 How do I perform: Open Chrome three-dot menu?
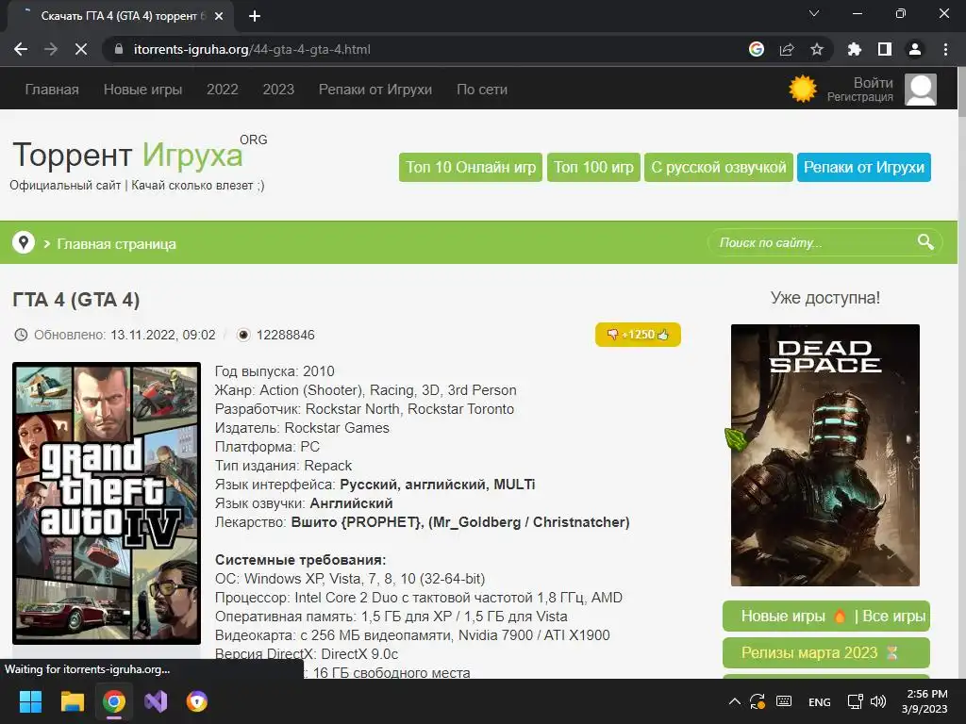pos(945,49)
